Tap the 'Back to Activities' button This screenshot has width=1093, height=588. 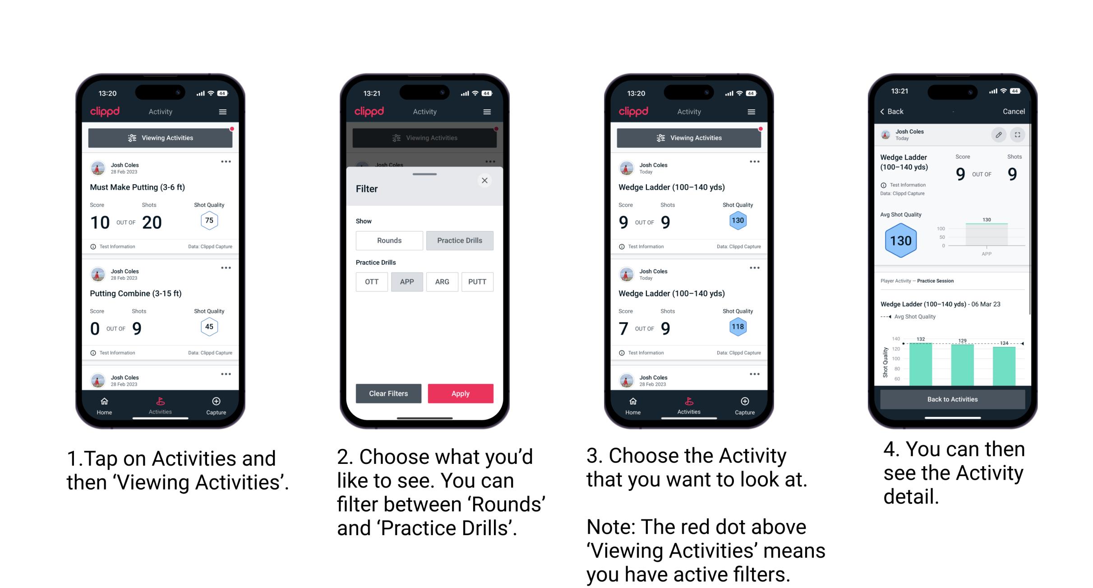(953, 399)
